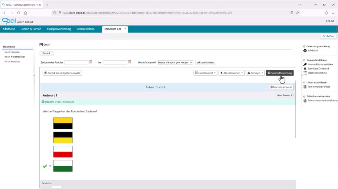Reload the page with the browser refresh icon
338x189 pixels.
[19, 13]
